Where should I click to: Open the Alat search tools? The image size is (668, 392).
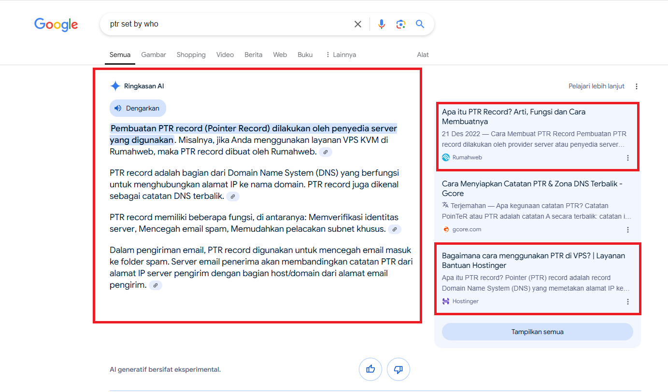point(423,55)
